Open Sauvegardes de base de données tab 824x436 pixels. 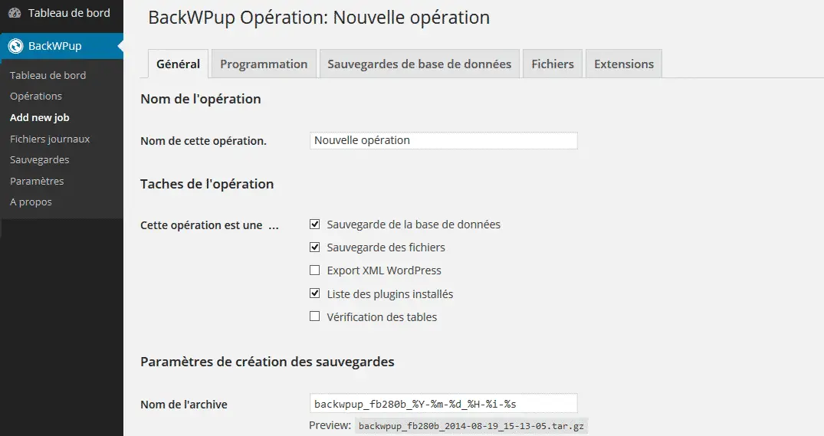coord(419,64)
